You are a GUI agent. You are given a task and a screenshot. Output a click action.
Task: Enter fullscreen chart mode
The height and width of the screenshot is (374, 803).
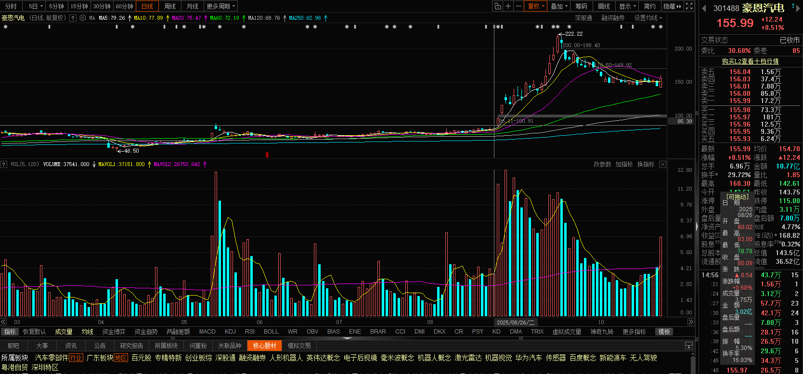click(689, 6)
